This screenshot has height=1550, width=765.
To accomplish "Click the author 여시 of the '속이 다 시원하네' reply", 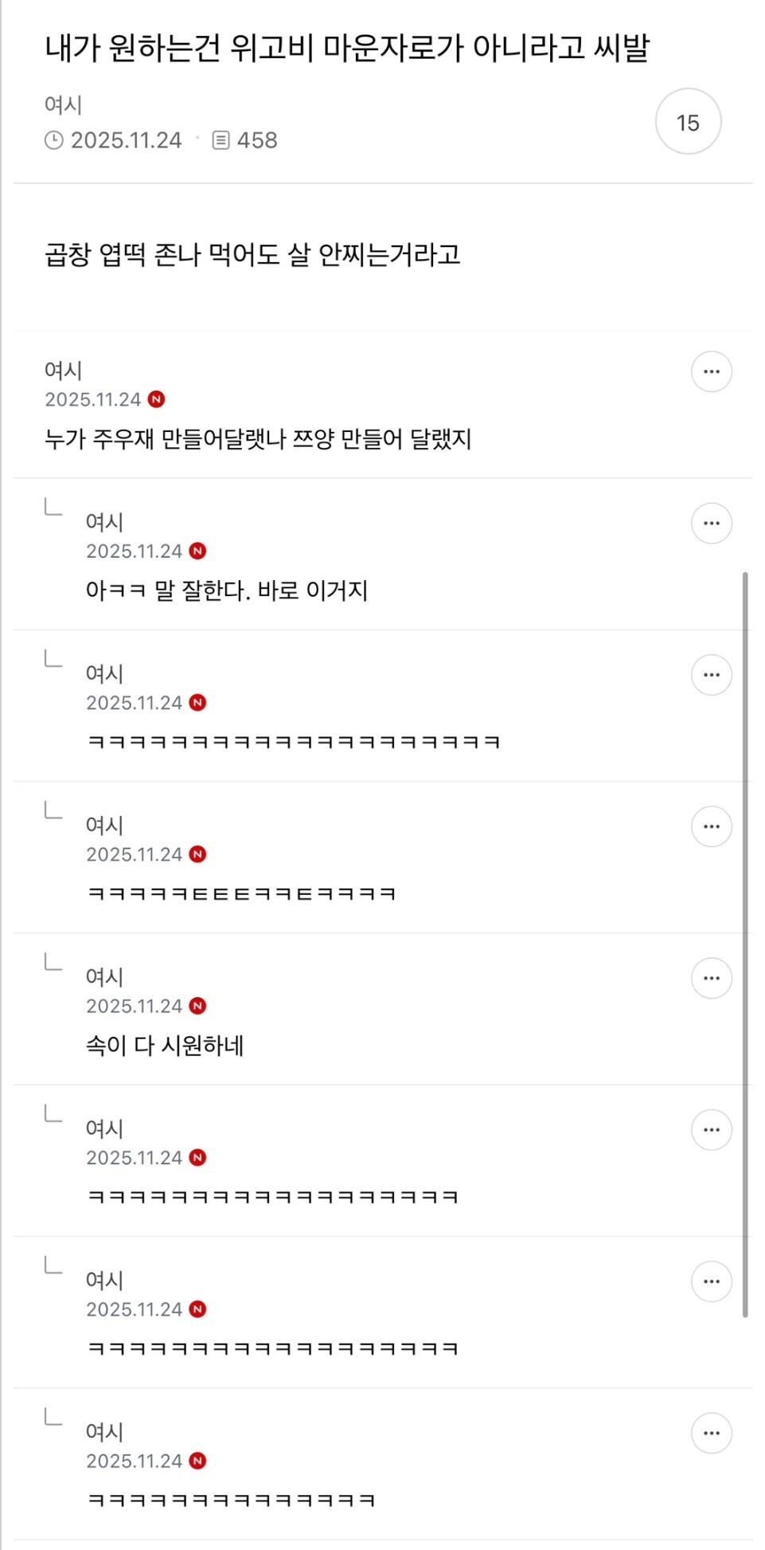I will pos(105,977).
